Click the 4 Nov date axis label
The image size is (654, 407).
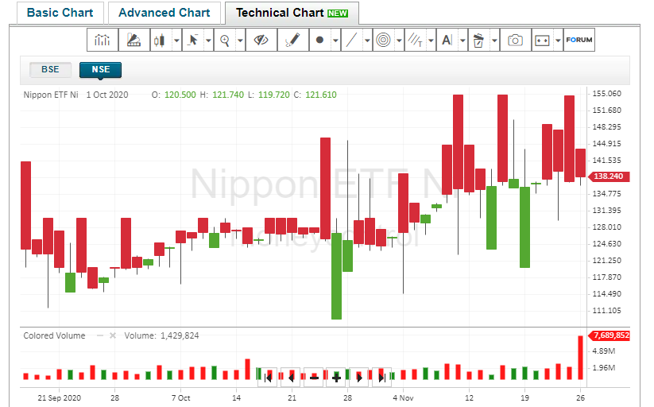pyautogui.click(x=403, y=397)
